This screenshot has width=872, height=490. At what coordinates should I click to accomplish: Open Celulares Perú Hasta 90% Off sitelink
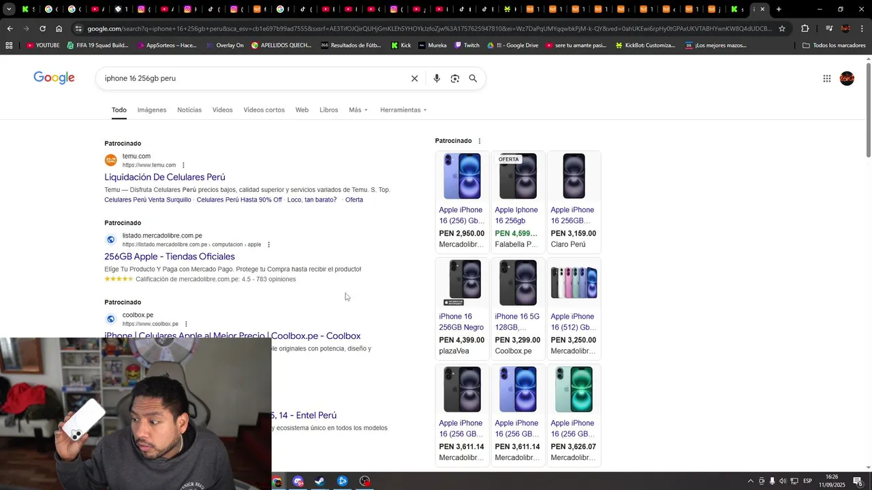tap(239, 200)
